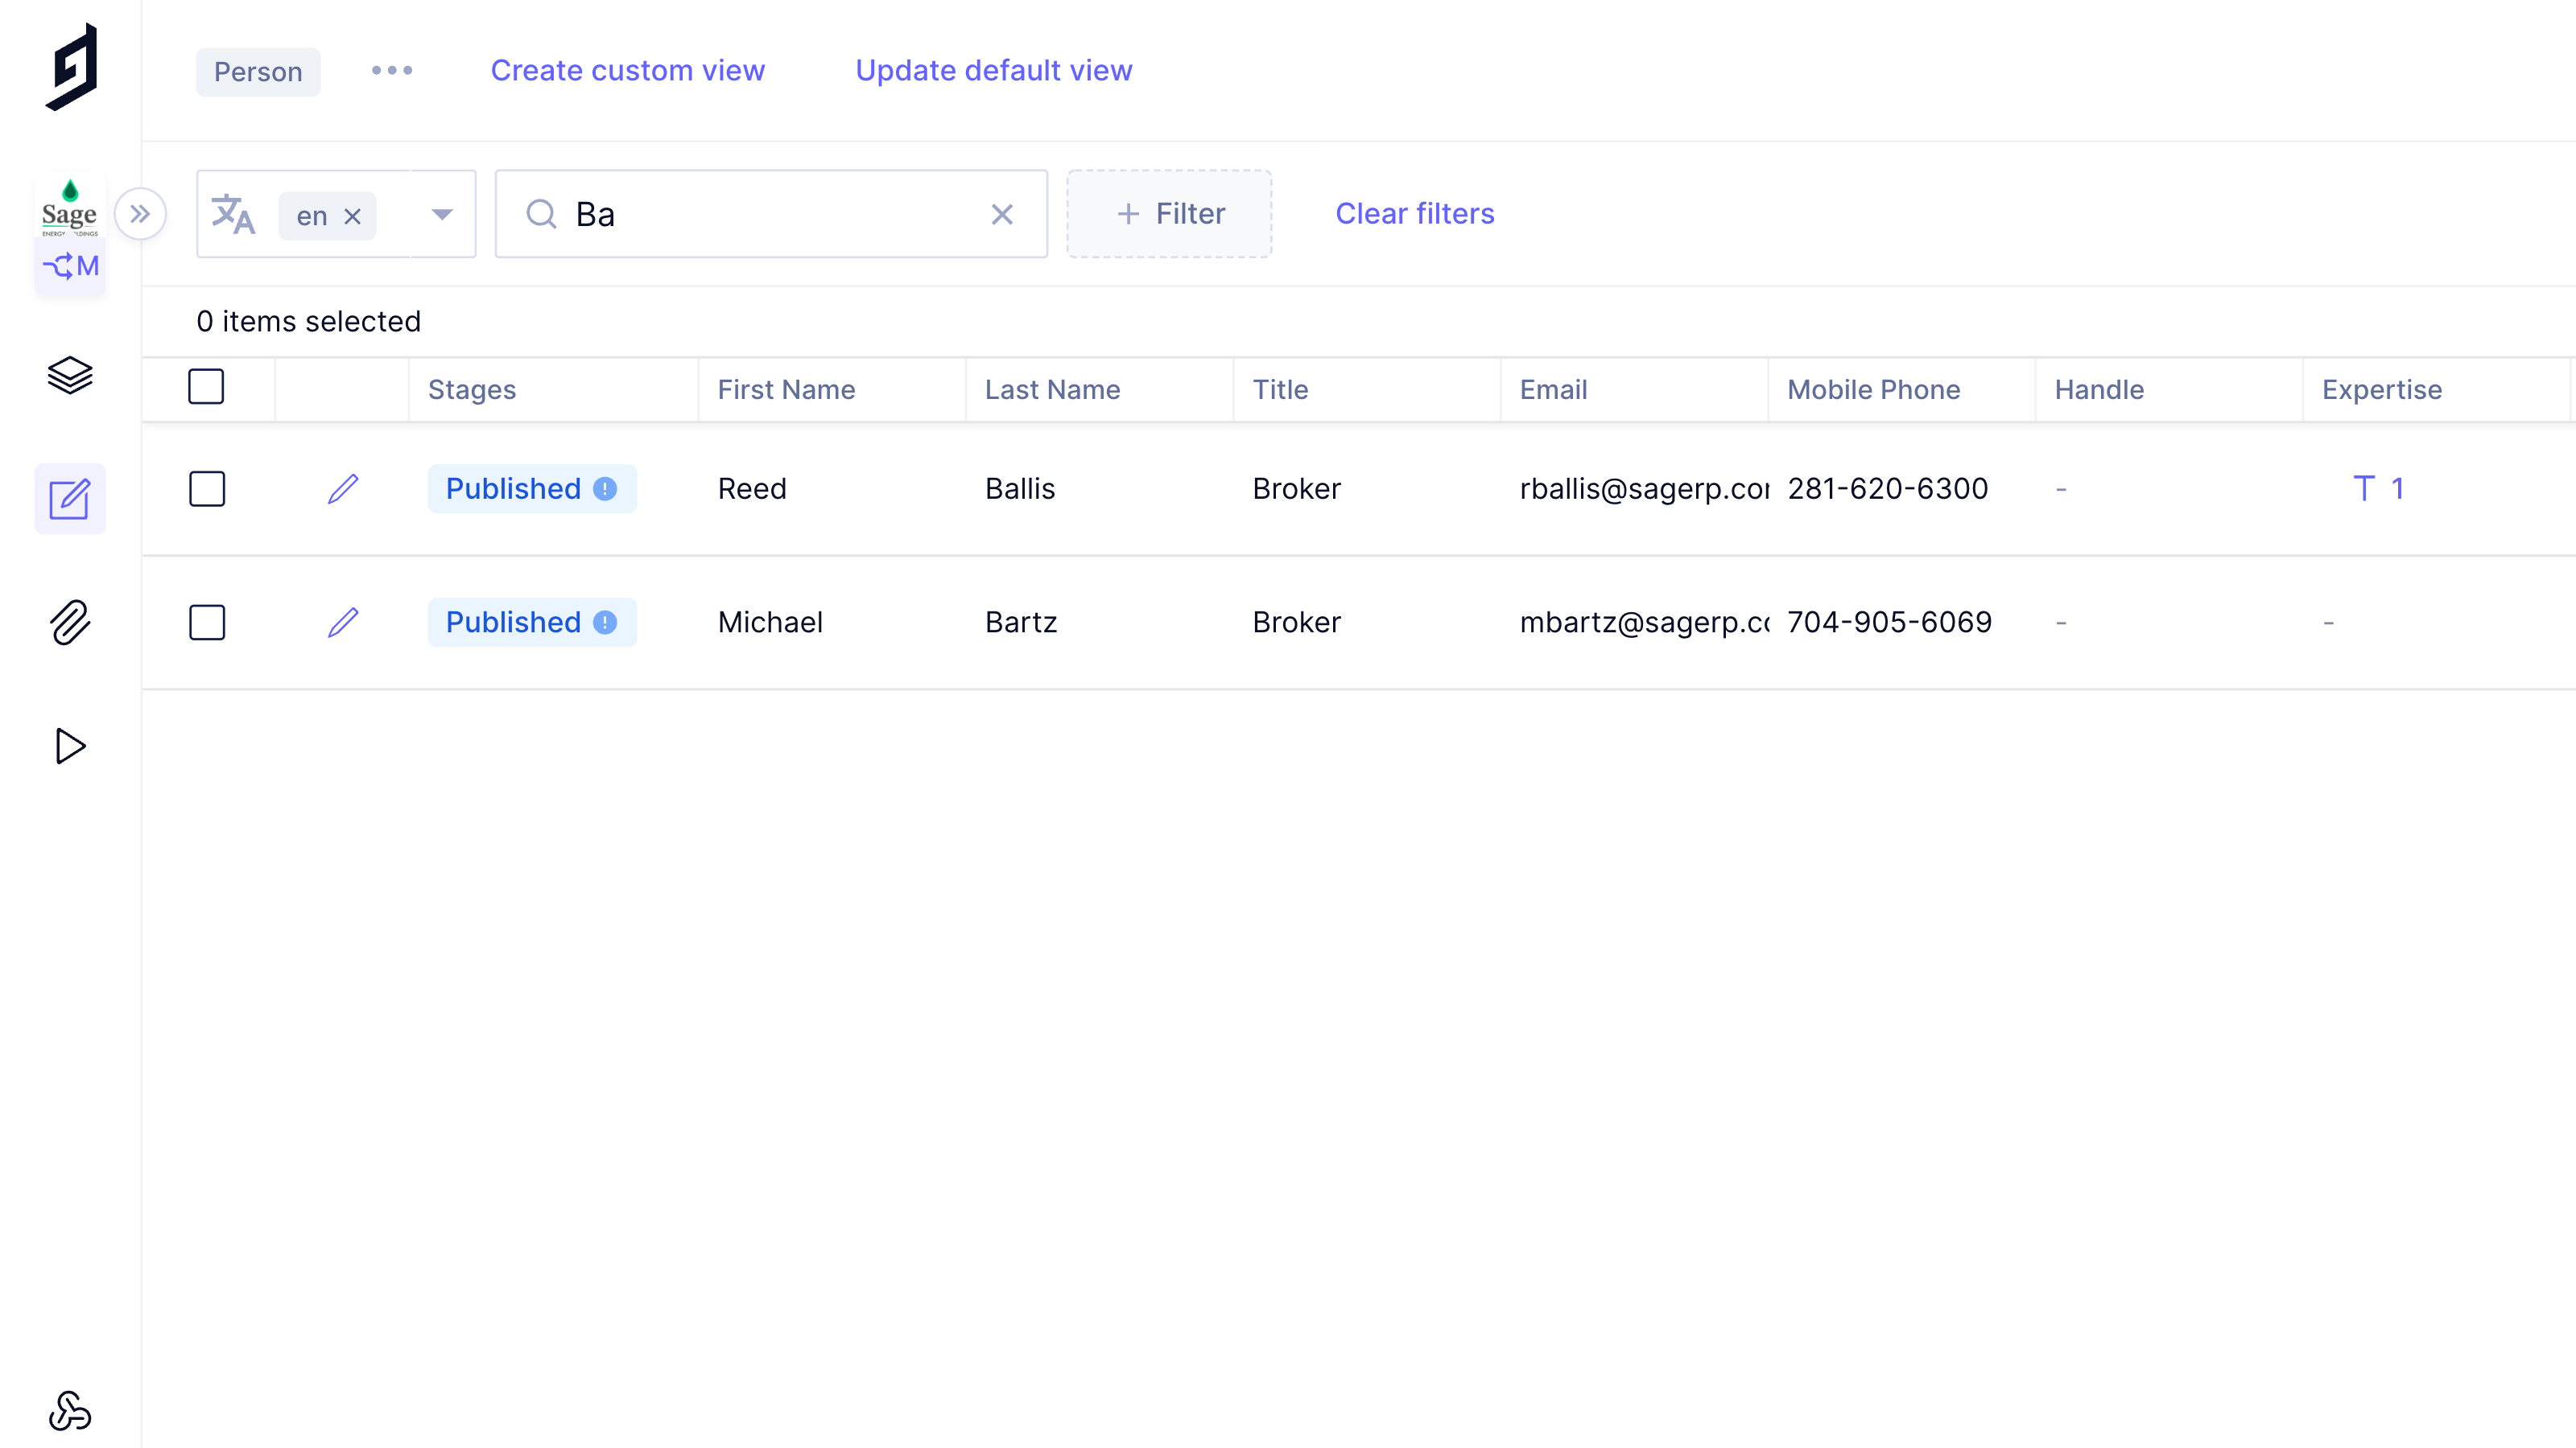Viewport: 2576px width, 1448px height.
Task: Open the Assets paperclip icon
Action: coord(70,623)
